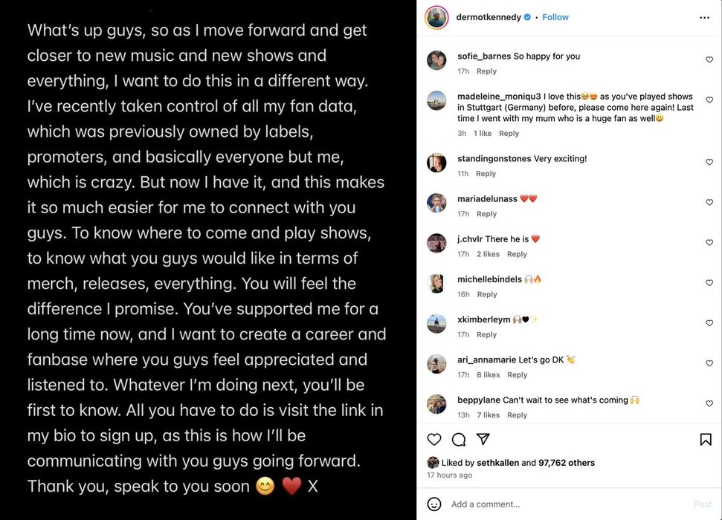The image size is (722, 520).
Task: Follow dermotkennedy
Action: point(555,17)
